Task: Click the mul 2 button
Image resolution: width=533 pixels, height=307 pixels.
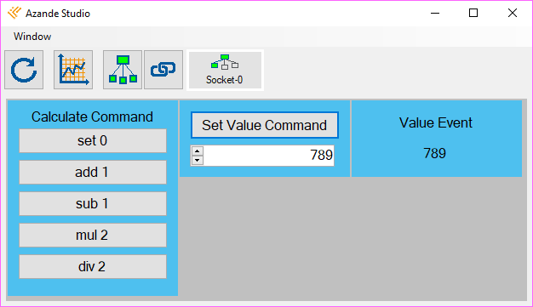Action: [x=93, y=235]
